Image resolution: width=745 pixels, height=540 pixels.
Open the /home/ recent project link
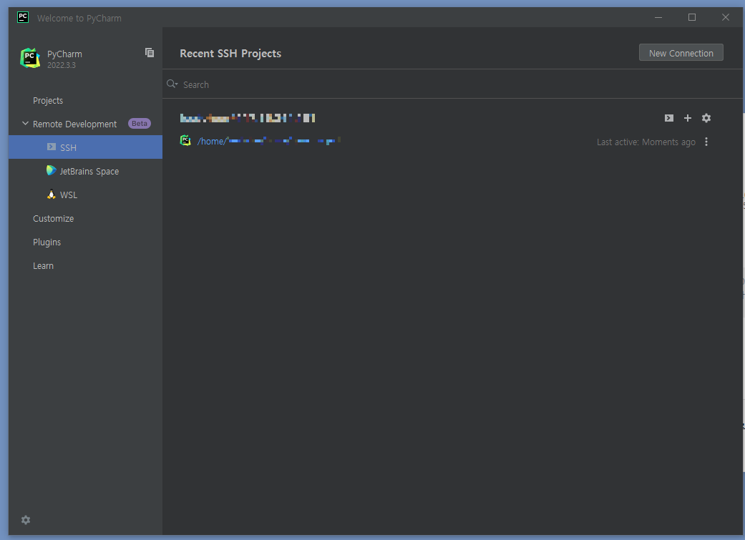pos(269,141)
